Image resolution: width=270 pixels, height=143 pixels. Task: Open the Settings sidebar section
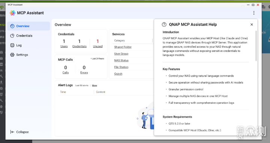point(28,55)
